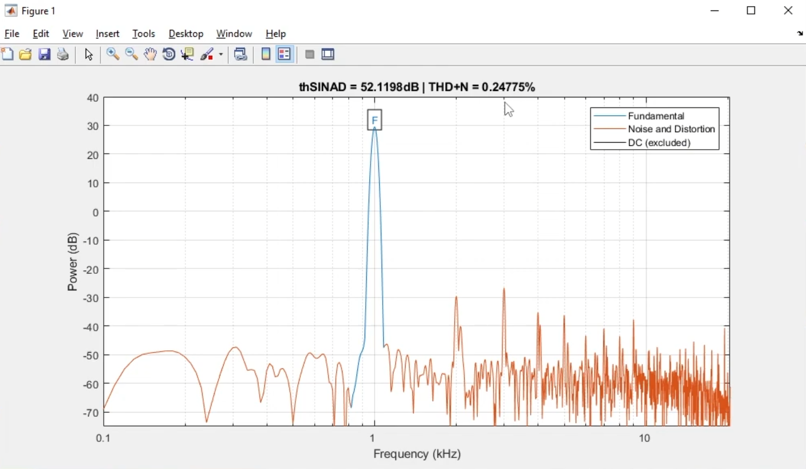This screenshot has height=469, width=806.
Task: Click the New Figure toolbar icon
Action: [7, 55]
